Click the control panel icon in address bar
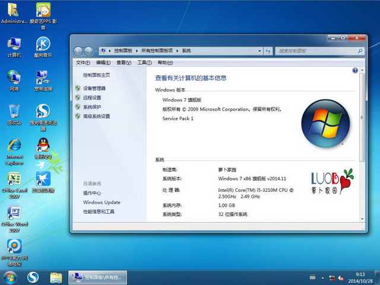The width and height of the screenshot is (380, 285). pos(103,50)
